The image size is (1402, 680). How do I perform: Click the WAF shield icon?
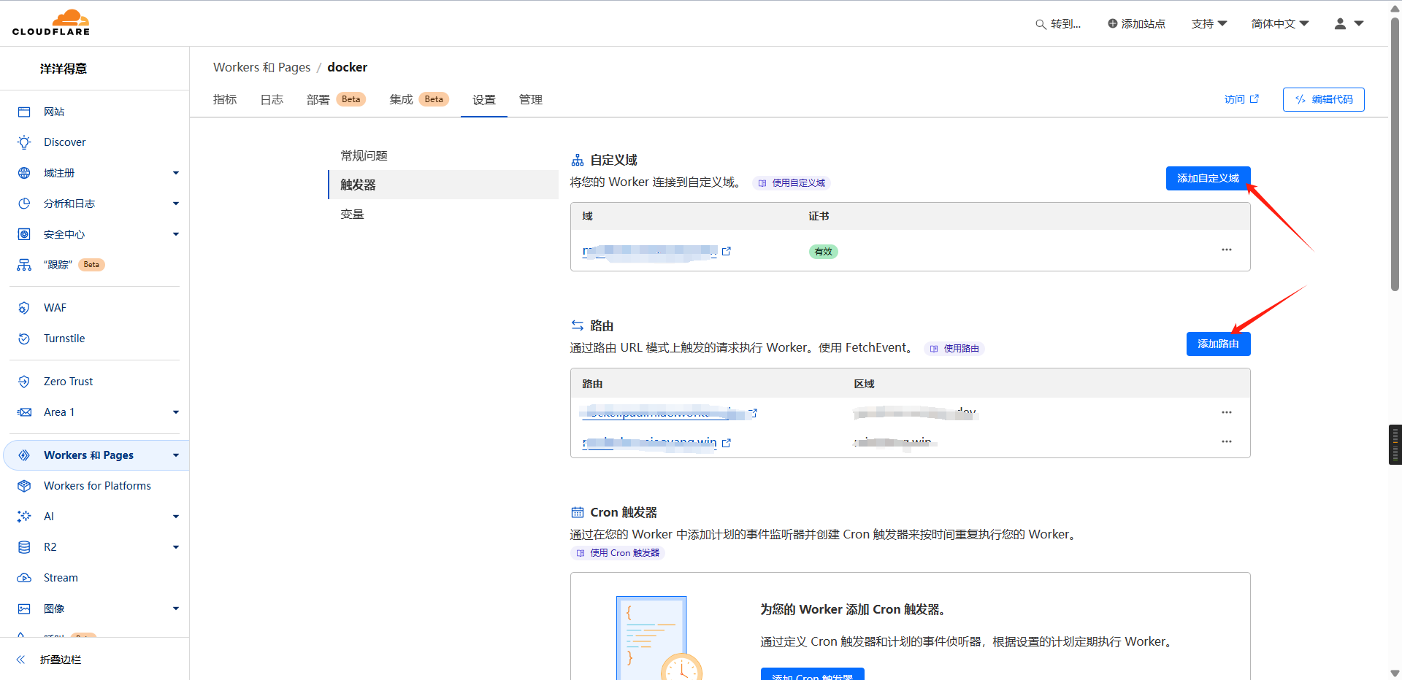coord(24,308)
